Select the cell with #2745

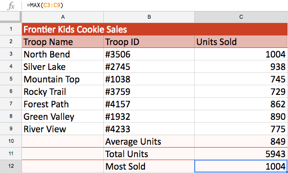coord(149,67)
